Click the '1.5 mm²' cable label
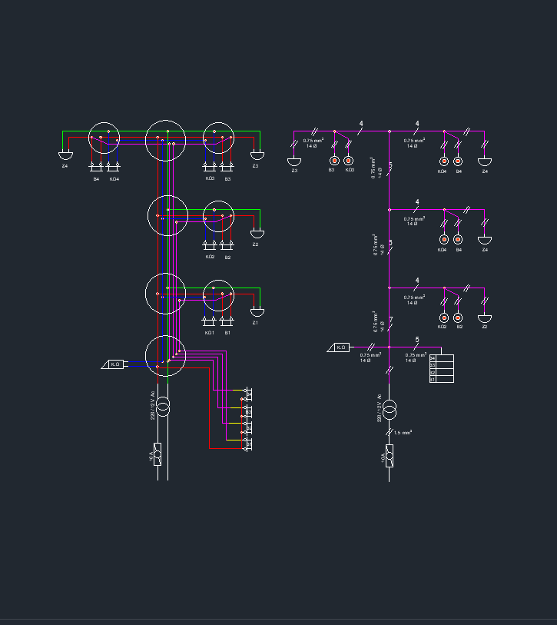Screen dimensions: 557x625 point(403,433)
